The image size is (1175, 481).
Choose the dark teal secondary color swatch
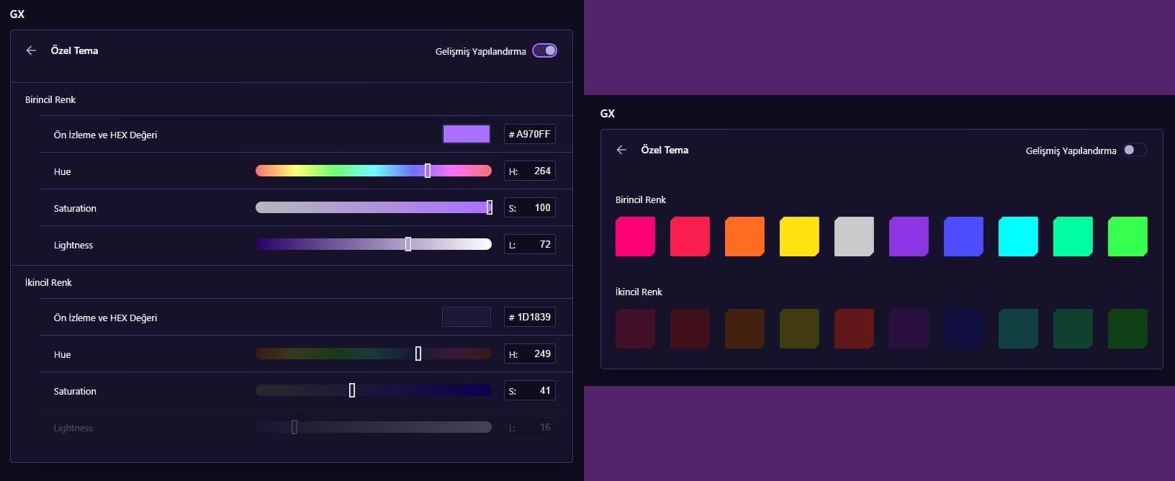pos(1018,328)
